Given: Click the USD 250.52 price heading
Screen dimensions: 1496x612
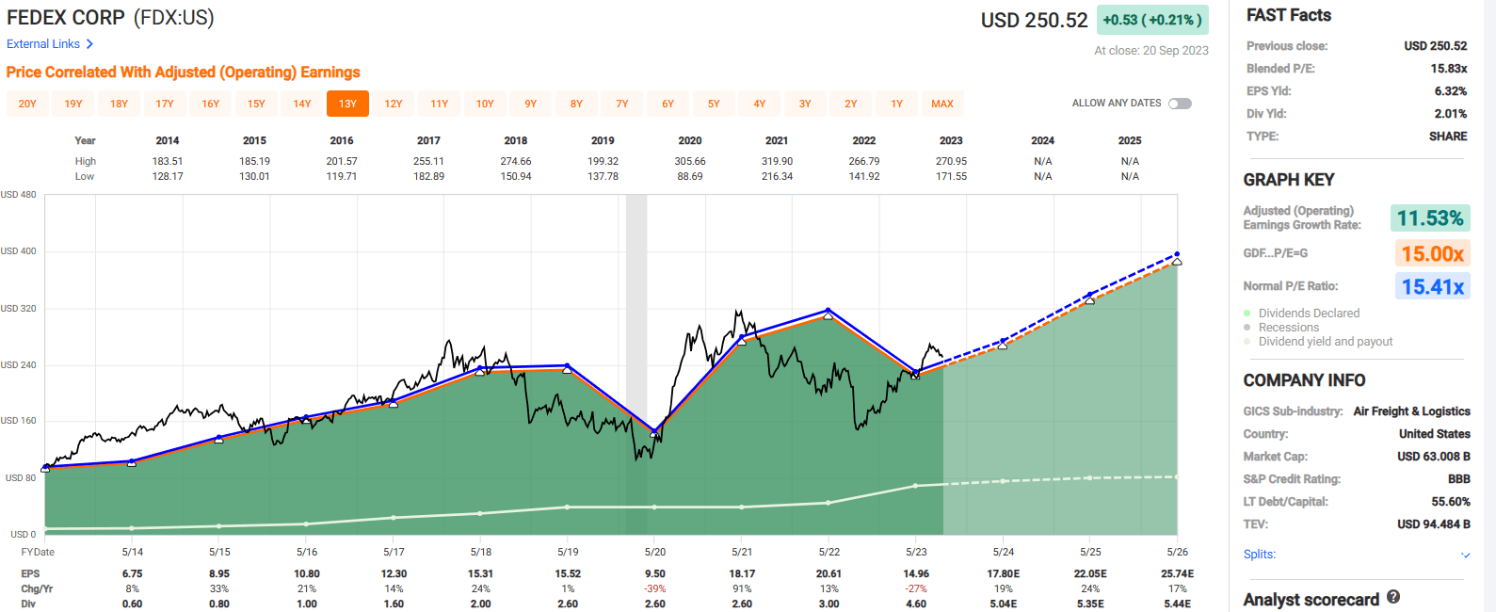Looking at the screenshot, I should click(1034, 20).
